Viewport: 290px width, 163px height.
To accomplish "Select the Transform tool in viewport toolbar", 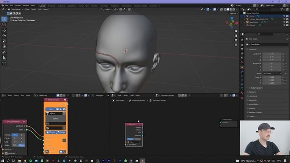I will point(4,46).
